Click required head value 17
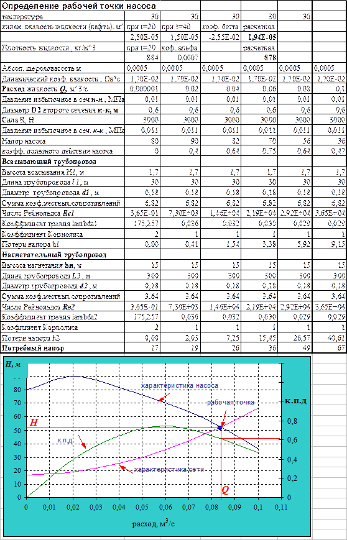This screenshot has height=540, width=347. 155,348
